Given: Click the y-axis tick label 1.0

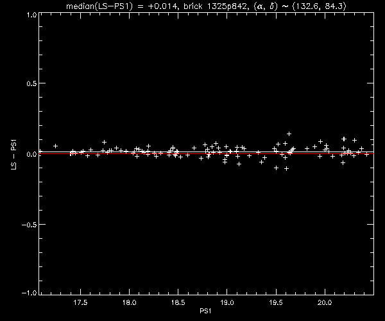Looking at the screenshot, I should coord(31,15).
